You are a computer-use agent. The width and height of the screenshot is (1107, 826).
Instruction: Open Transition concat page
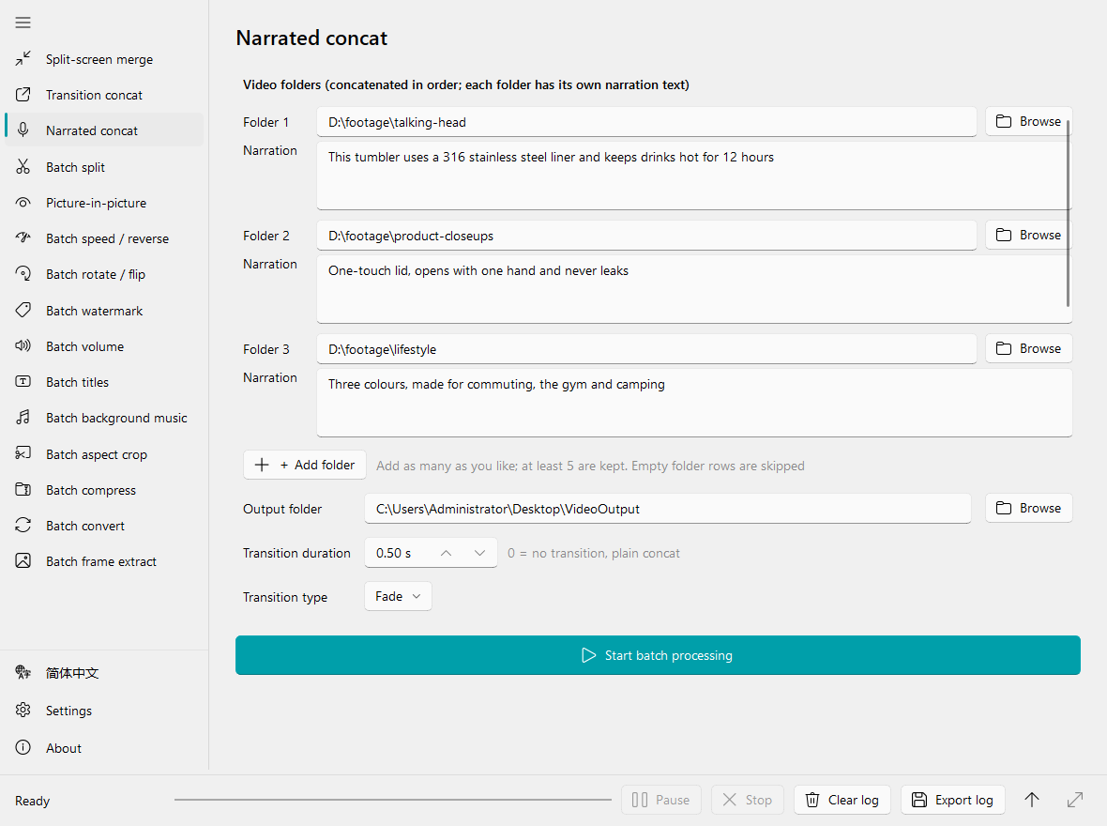pos(104,95)
